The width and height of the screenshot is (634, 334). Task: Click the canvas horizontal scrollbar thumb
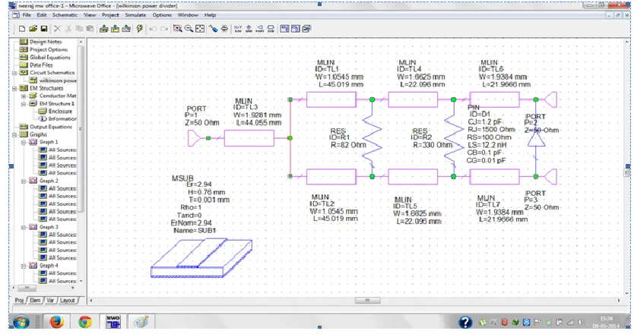(x=367, y=301)
